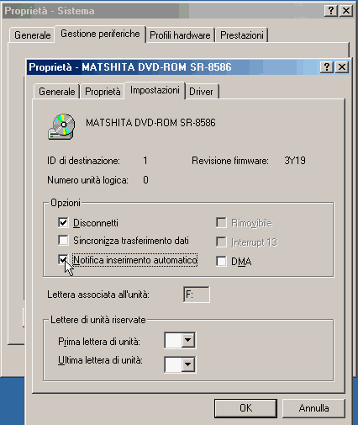Click the Annulla button

coord(313,408)
